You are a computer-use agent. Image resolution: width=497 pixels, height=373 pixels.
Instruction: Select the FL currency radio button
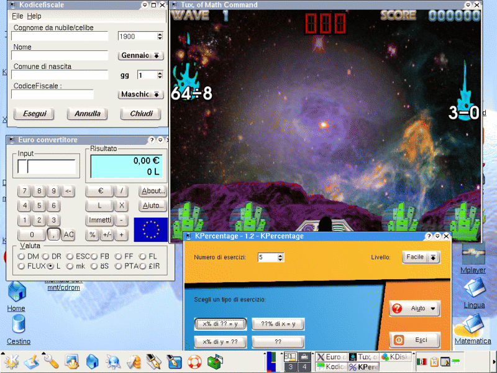(x=143, y=256)
